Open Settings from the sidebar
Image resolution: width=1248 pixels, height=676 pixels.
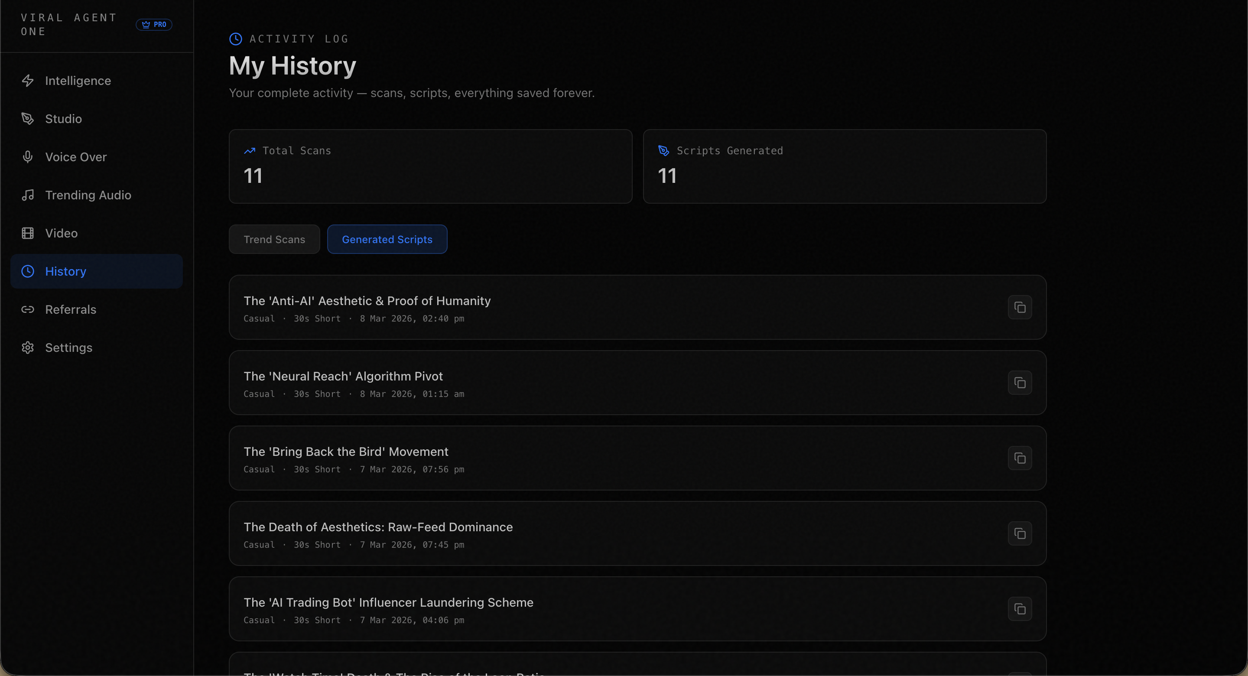pos(96,348)
